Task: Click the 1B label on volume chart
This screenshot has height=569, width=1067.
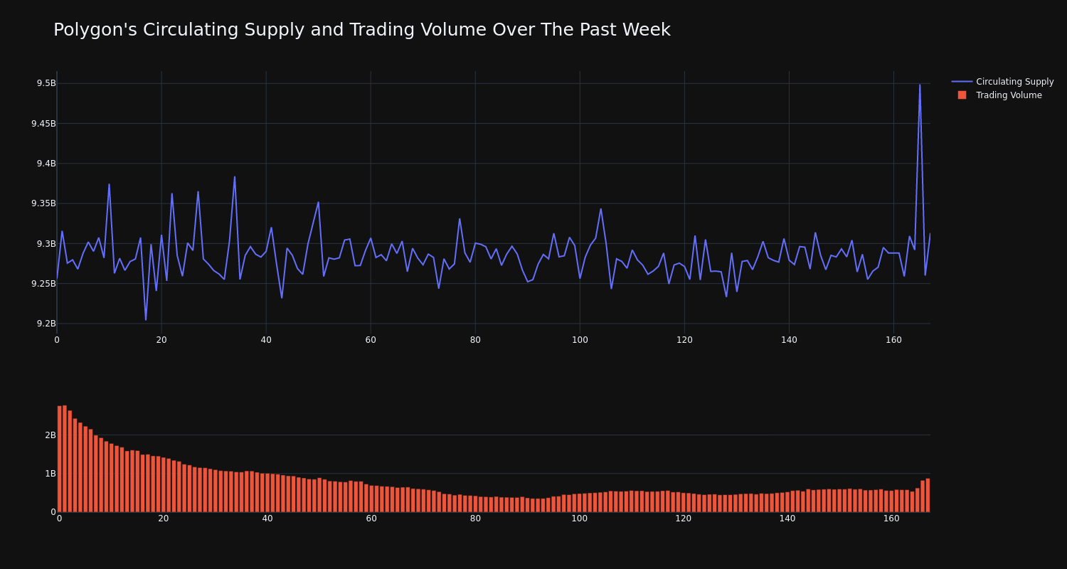Action: click(50, 473)
